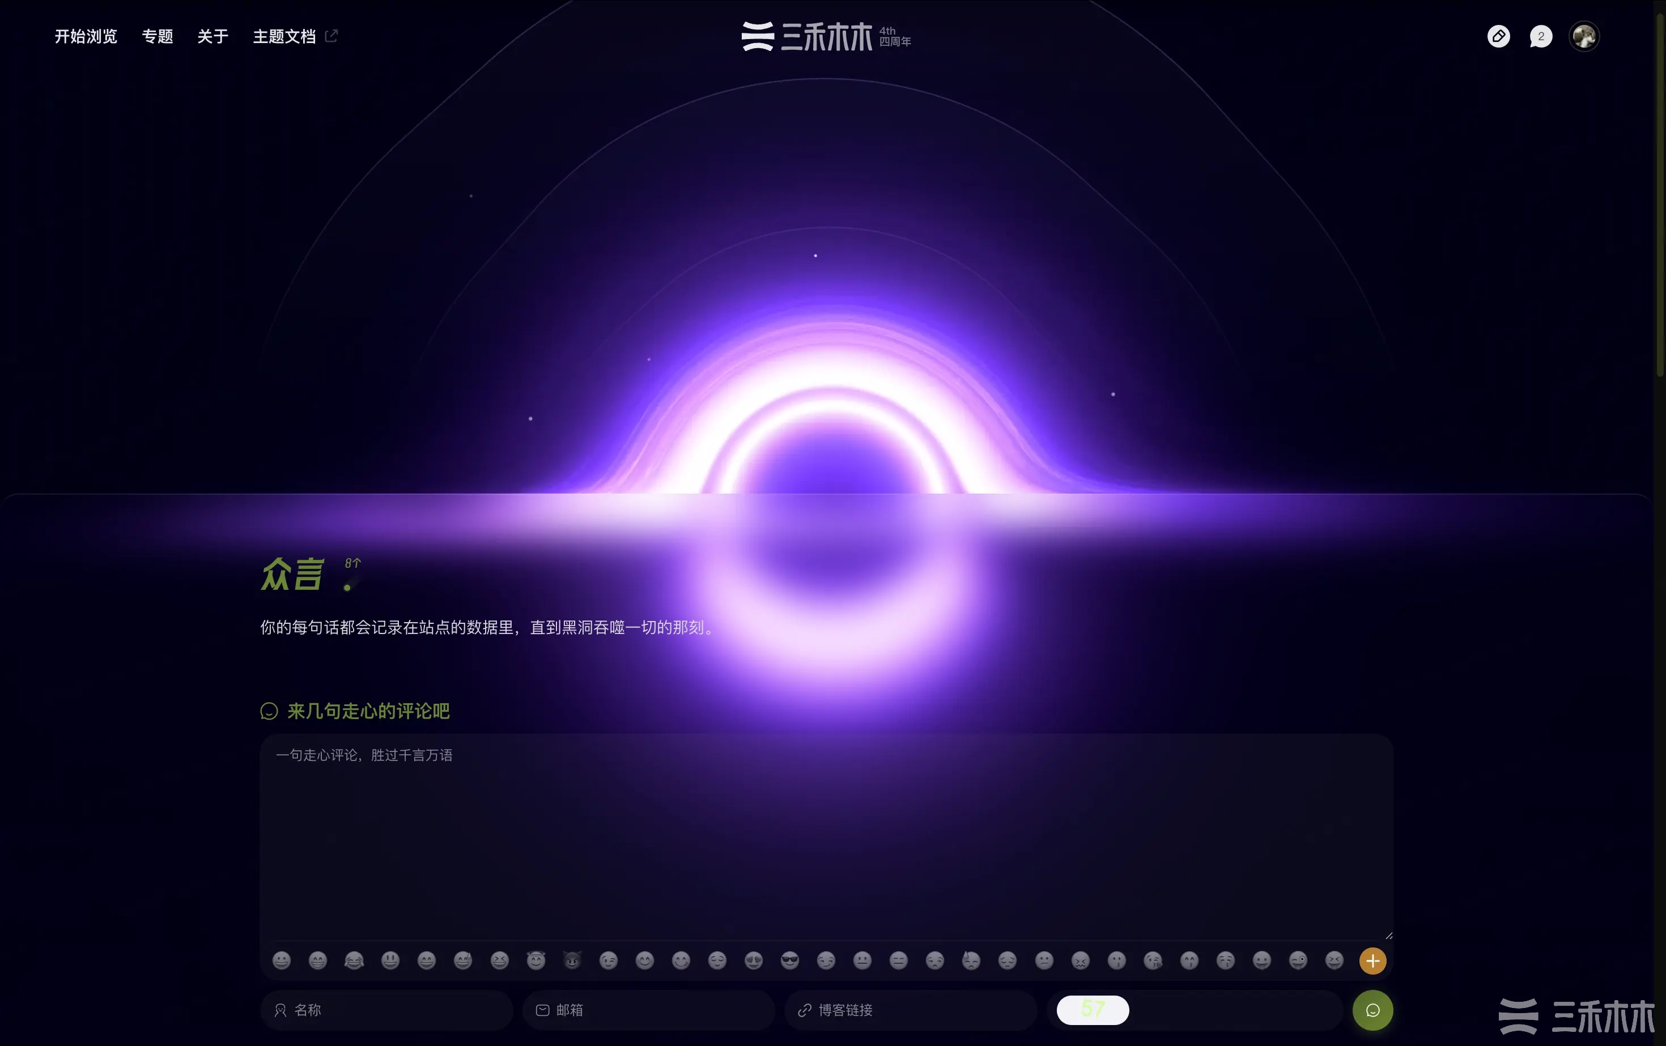
Task: Insert the devil horns emoji
Action: pyautogui.click(x=572, y=960)
